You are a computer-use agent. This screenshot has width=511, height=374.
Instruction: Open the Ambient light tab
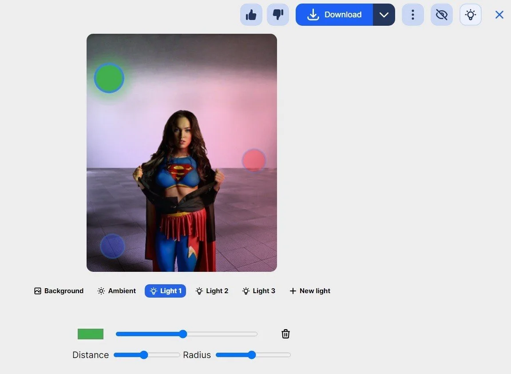point(117,291)
